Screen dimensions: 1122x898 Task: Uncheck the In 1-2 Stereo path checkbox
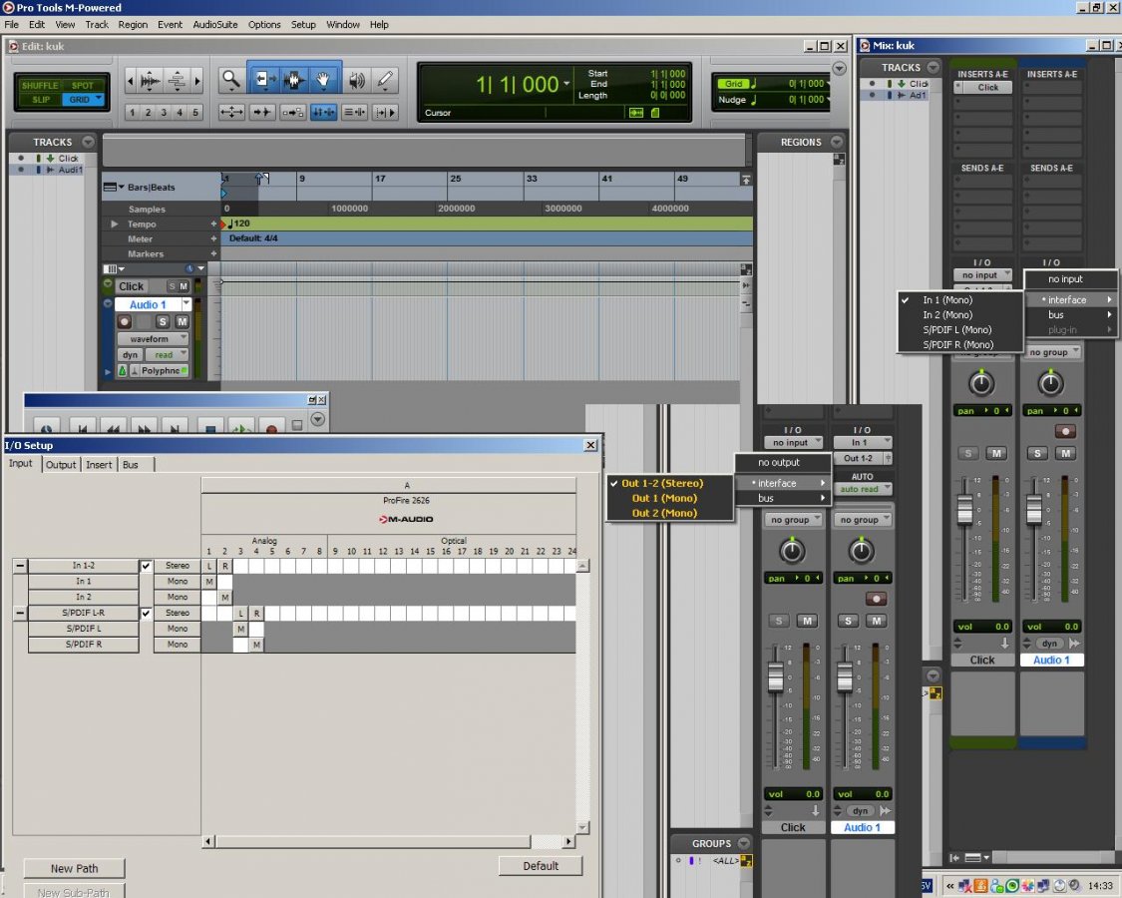146,566
